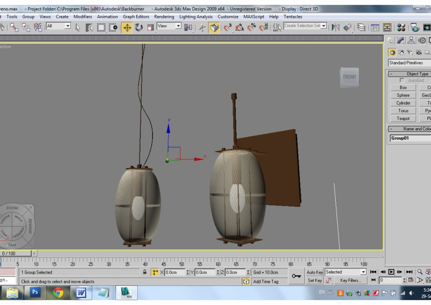Expand the selection filter All dropdown
The width and height of the screenshot is (431, 305).
click(x=58, y=26)
